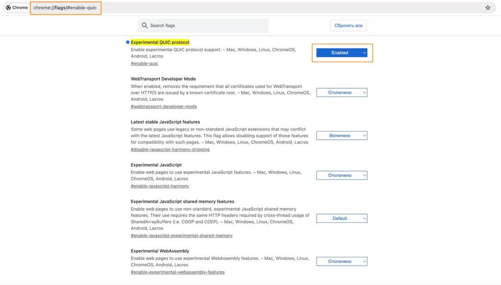
Task: Open the #enable-javascript-harmony link
Action: [160, 186]
